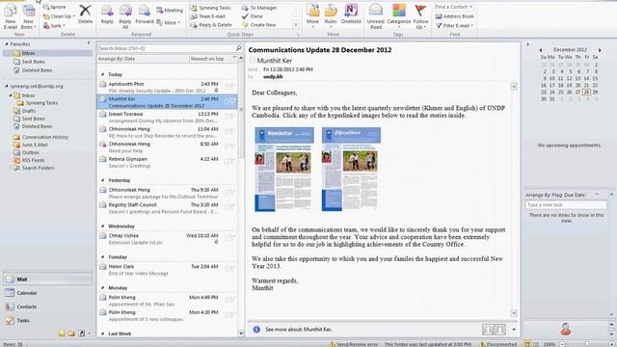617x347 pixels.
Task: Reply to the selected email
Action: pyautogui.click(x=107, y=15)
